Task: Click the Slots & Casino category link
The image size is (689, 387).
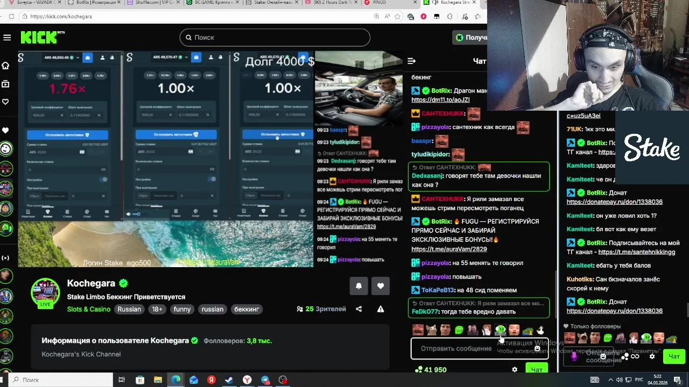Action: click(89, 309)
